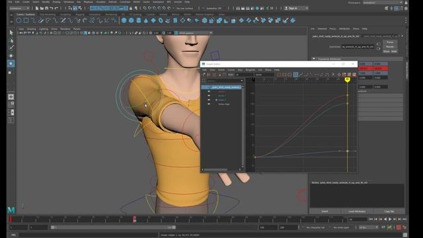
Task: Click the Select button at Attribute Editor bottom
Action: click(x=325, y=212)
